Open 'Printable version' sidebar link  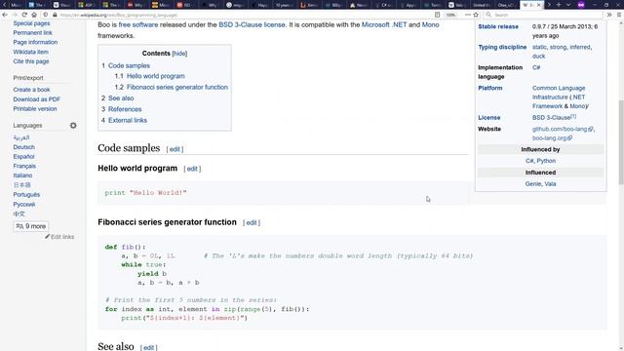point(35,108)
